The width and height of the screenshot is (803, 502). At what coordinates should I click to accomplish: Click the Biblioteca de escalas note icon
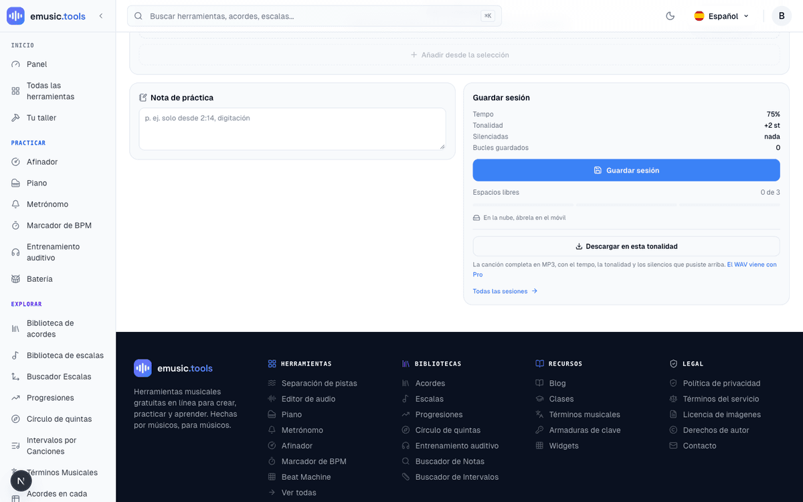tap(15, 355)
